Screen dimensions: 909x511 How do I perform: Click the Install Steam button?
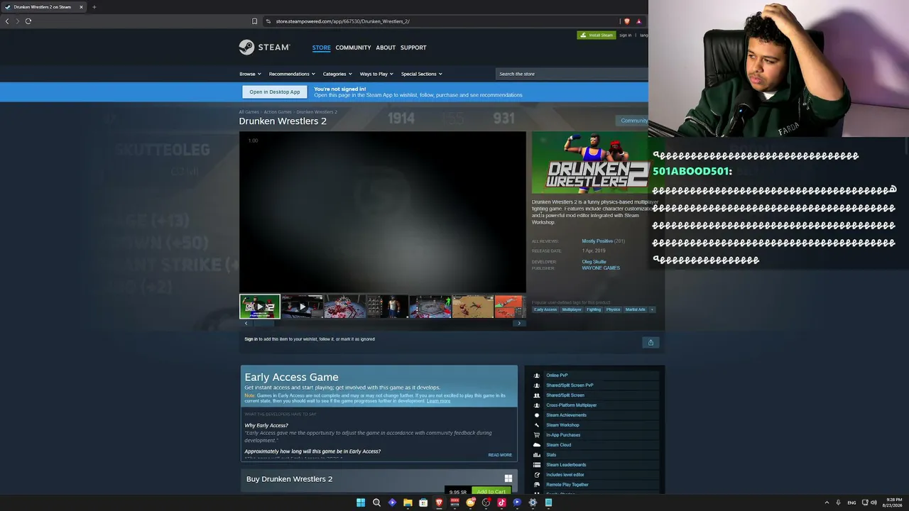click(x=597, y=35)
